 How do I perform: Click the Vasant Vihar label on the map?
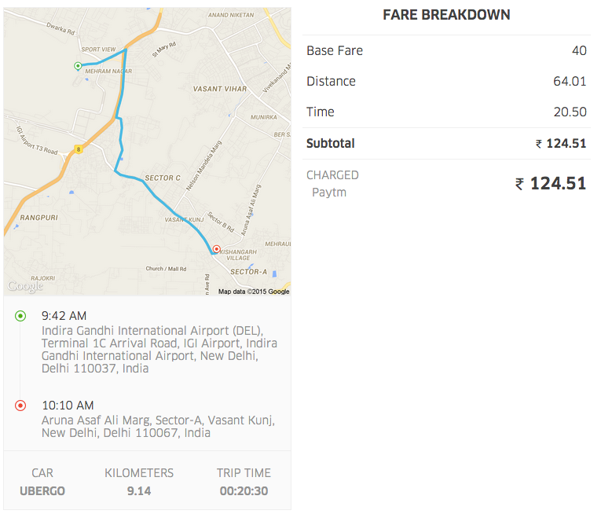220,89
